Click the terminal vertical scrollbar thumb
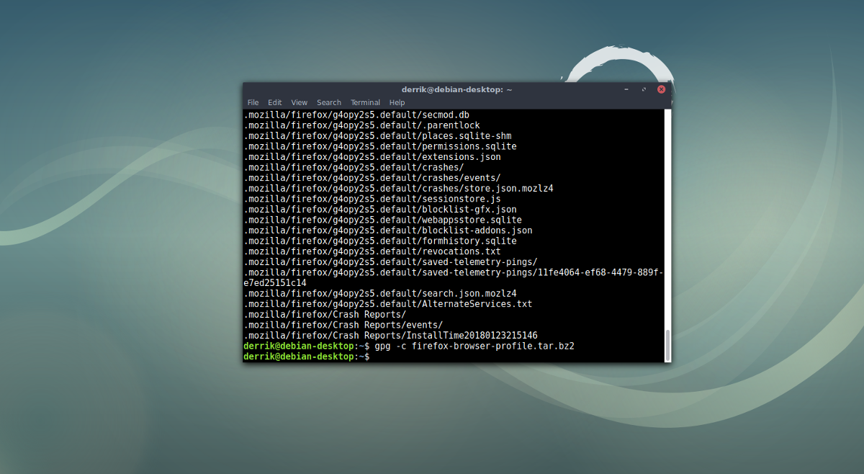 click(x=667, y=345)
